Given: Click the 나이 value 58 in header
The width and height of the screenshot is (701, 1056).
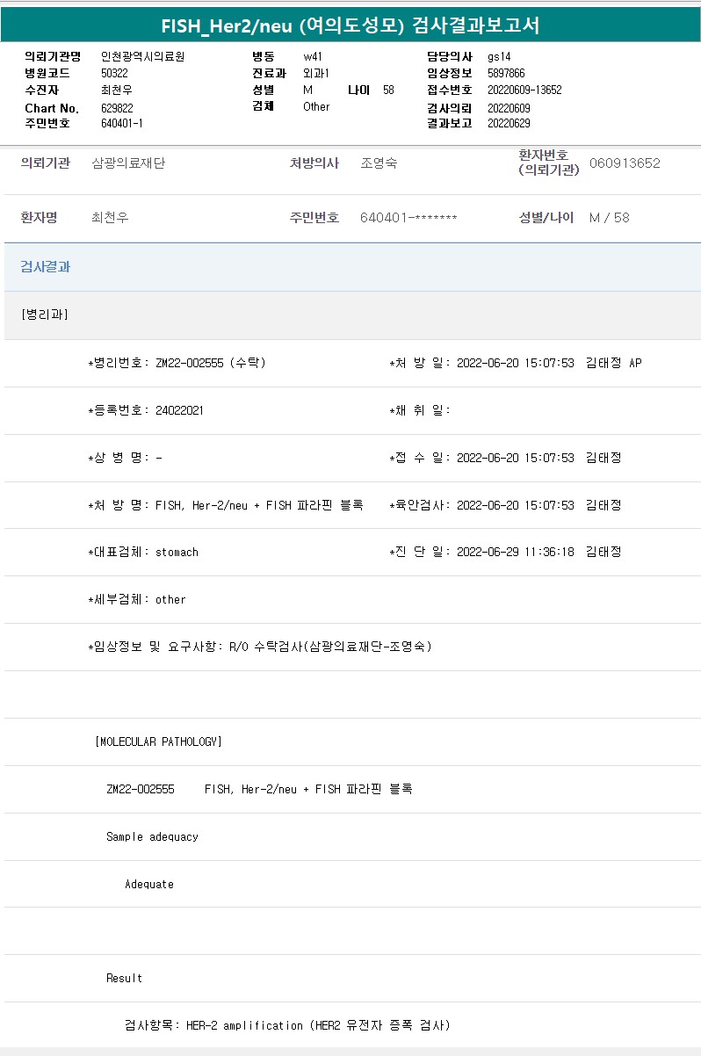Looking at the screenshot, I should tap(388, 90).
